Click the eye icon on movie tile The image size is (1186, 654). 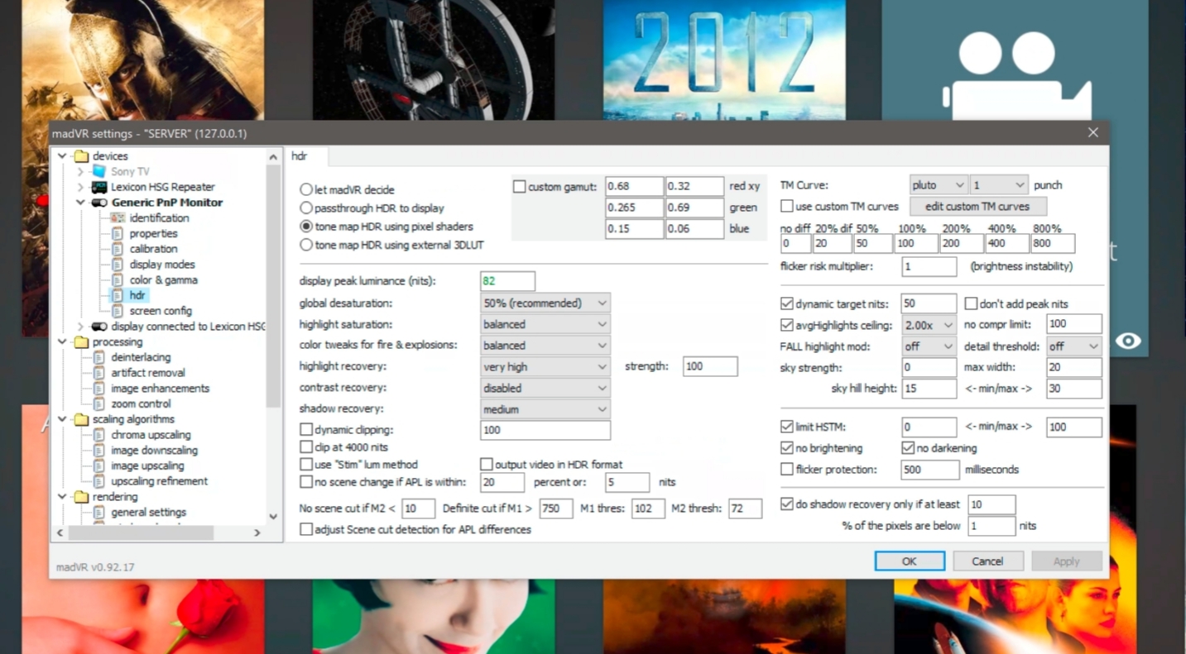[x=1127, y=341]
